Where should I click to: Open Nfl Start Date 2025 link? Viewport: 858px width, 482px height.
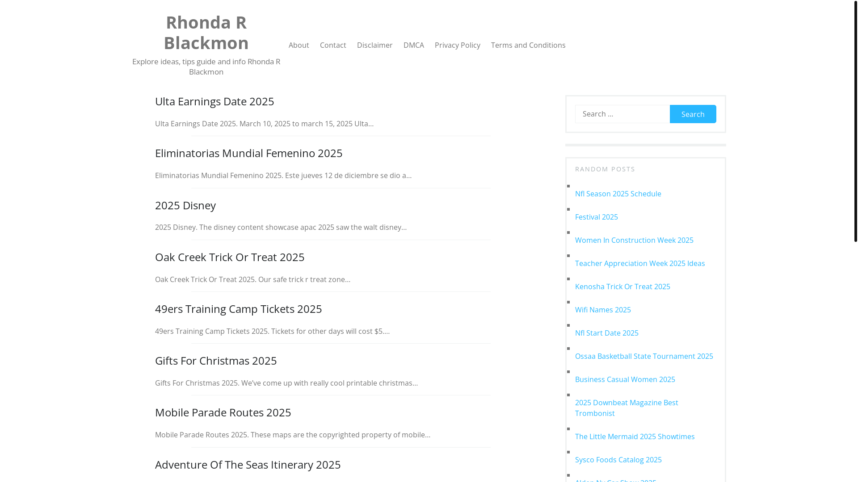(607, 333)
